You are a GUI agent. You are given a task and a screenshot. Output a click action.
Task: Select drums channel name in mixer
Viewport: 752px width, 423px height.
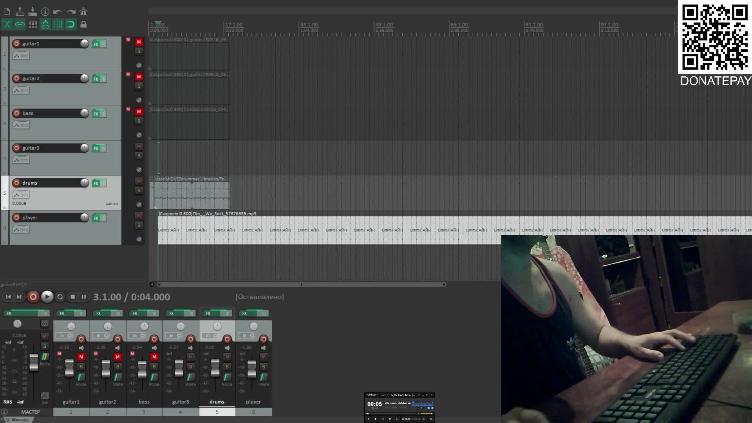[217, 402]
